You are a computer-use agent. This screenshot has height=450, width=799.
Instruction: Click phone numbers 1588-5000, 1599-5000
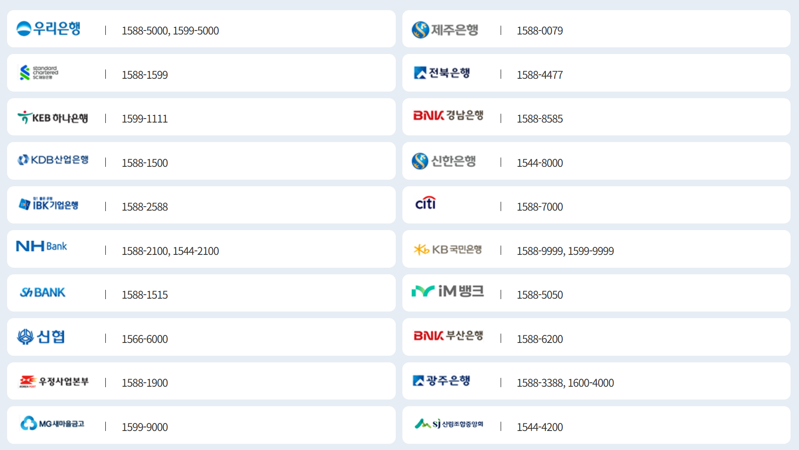(170, 31)
